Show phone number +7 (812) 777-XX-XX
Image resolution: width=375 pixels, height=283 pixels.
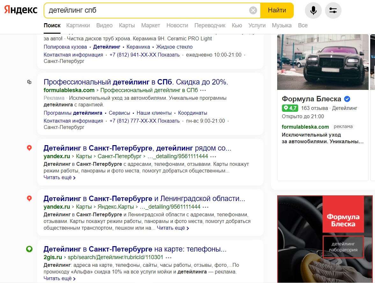144,121
